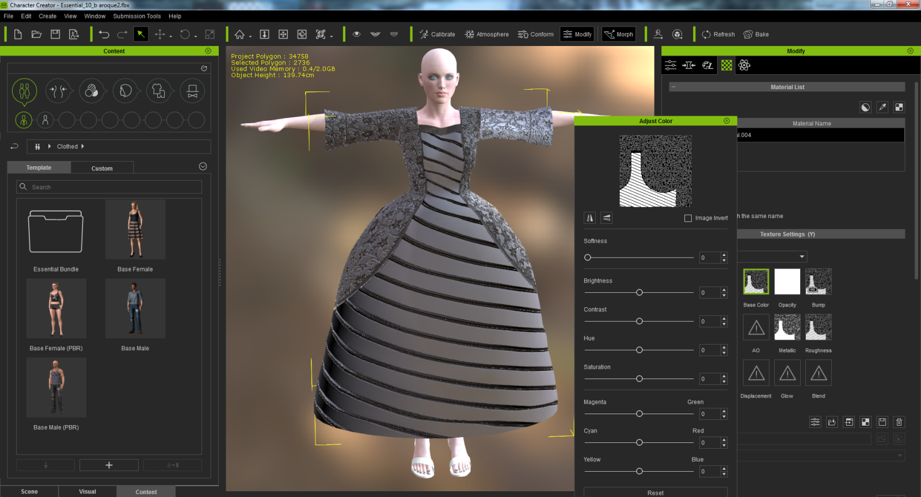Flip texture vertically in Adjust Color
921x497 pixels.
[607, 217]
